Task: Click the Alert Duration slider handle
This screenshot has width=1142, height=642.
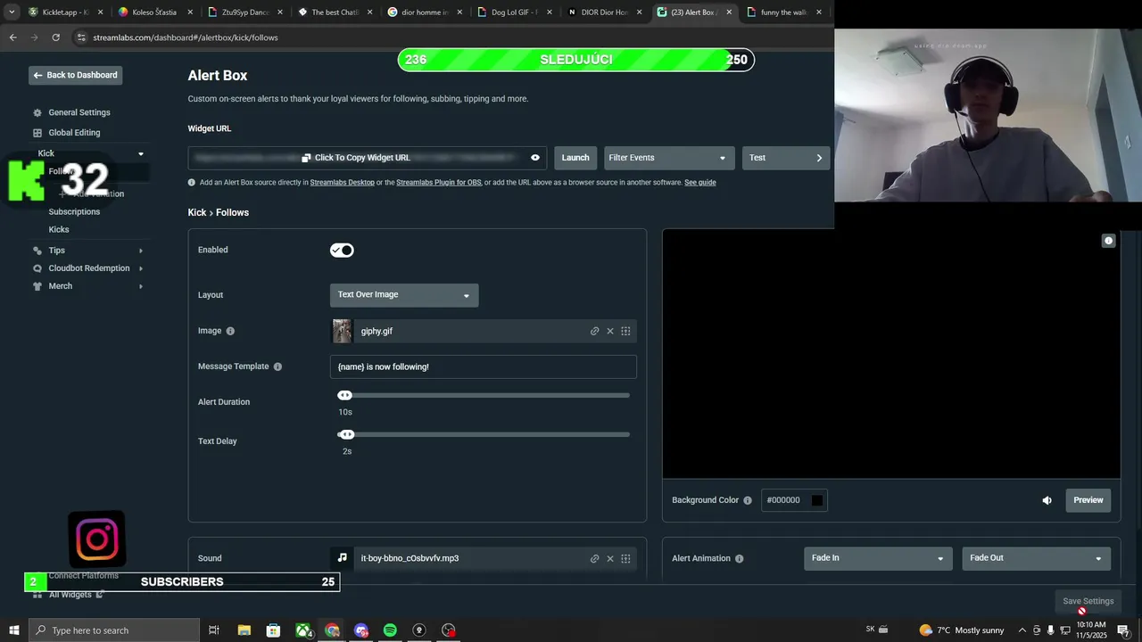Action: (345, 395)
